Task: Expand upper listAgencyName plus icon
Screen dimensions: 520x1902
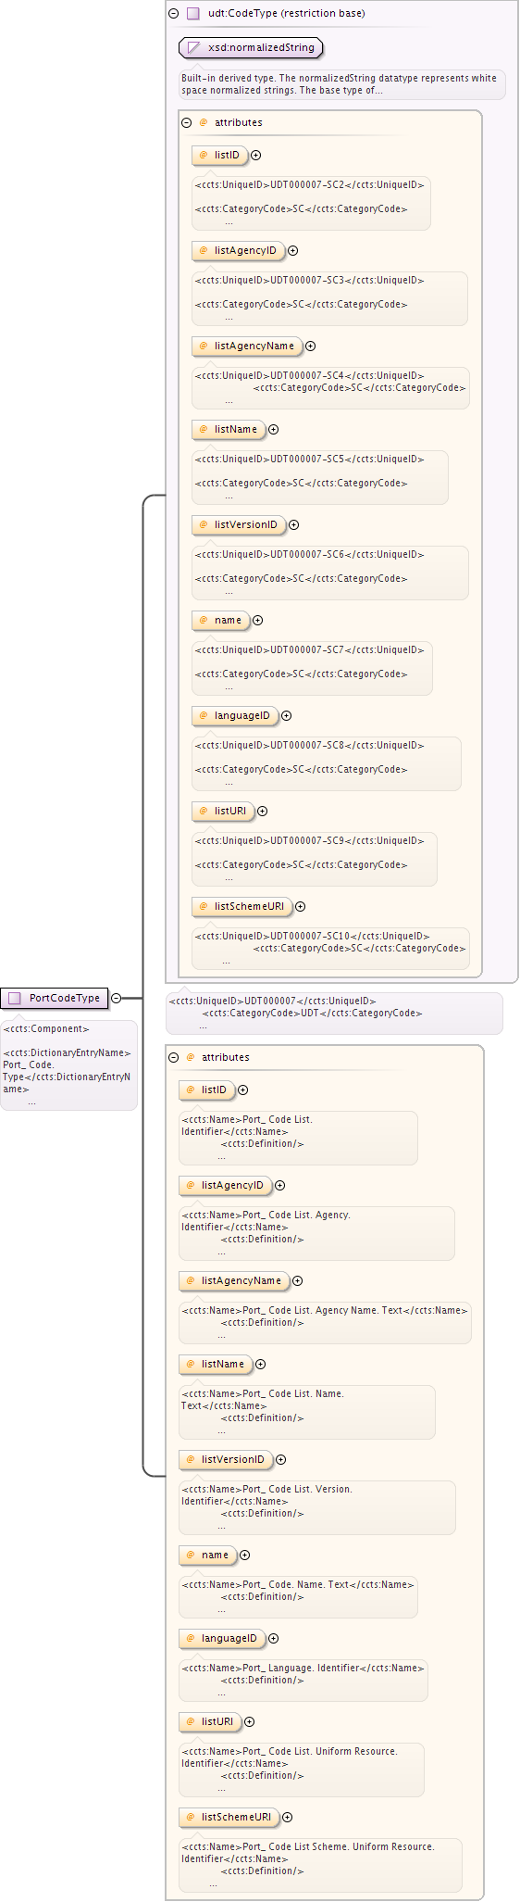Action: [311, 346]
